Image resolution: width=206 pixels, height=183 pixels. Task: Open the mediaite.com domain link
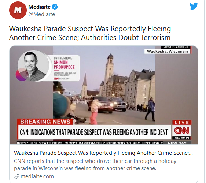tap(37, 176)
